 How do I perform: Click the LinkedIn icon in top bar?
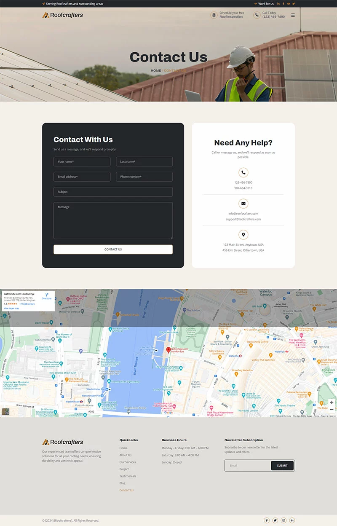pos(278,4)
